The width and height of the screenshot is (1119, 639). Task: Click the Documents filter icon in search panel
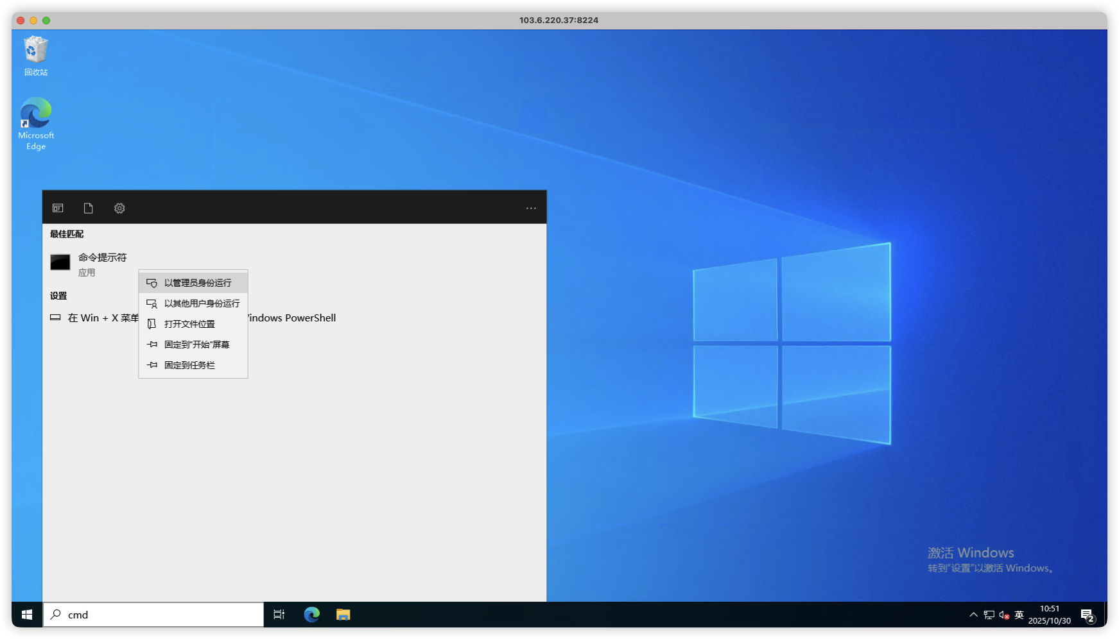click(89, 208)
